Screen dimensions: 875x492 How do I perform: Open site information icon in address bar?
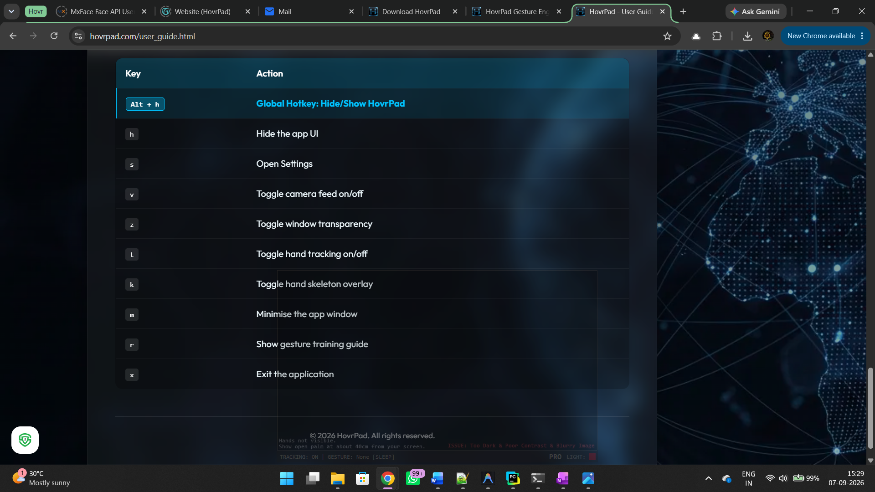[78, 36]
